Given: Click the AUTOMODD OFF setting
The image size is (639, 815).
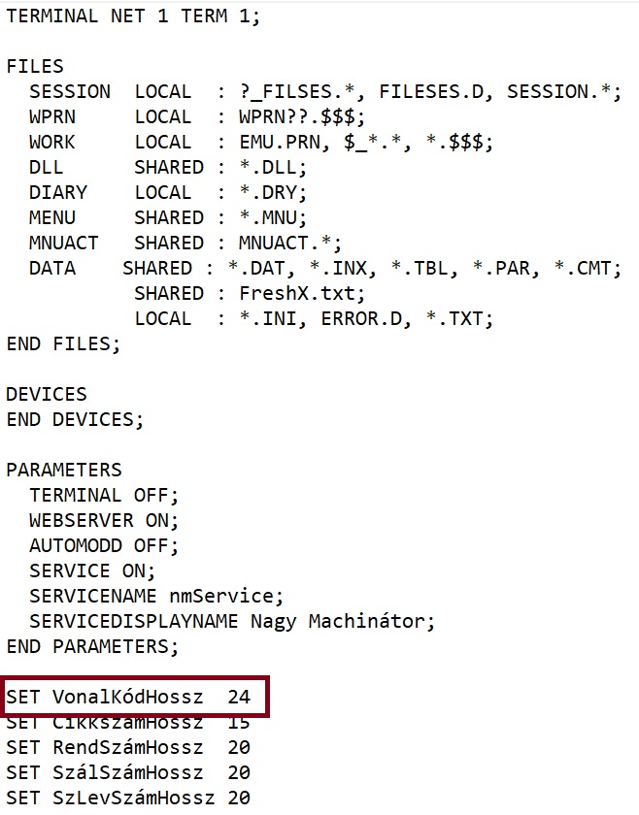Looking at the screenshot, I should tap(104, 546).
